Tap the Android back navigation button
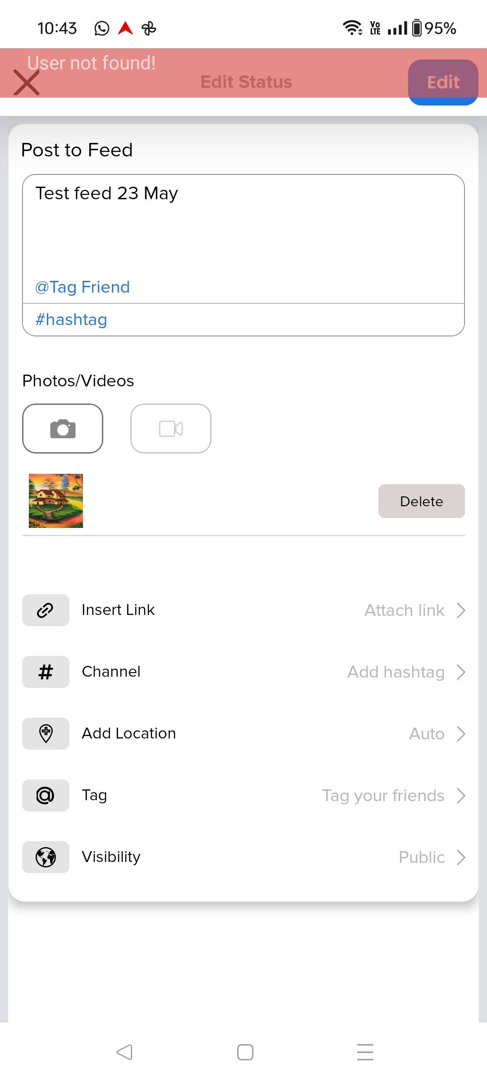The image size is (487, 1082). point(124,1052)
